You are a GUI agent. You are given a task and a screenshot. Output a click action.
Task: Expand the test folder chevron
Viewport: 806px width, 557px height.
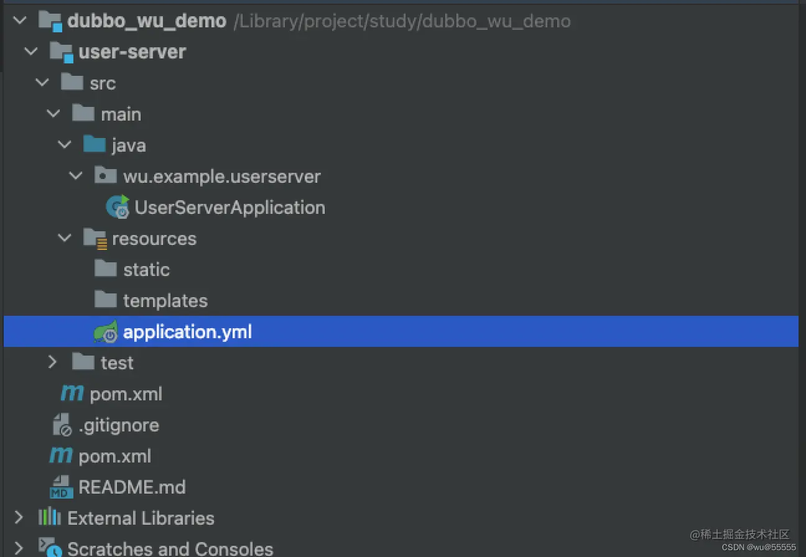(53, 362)
